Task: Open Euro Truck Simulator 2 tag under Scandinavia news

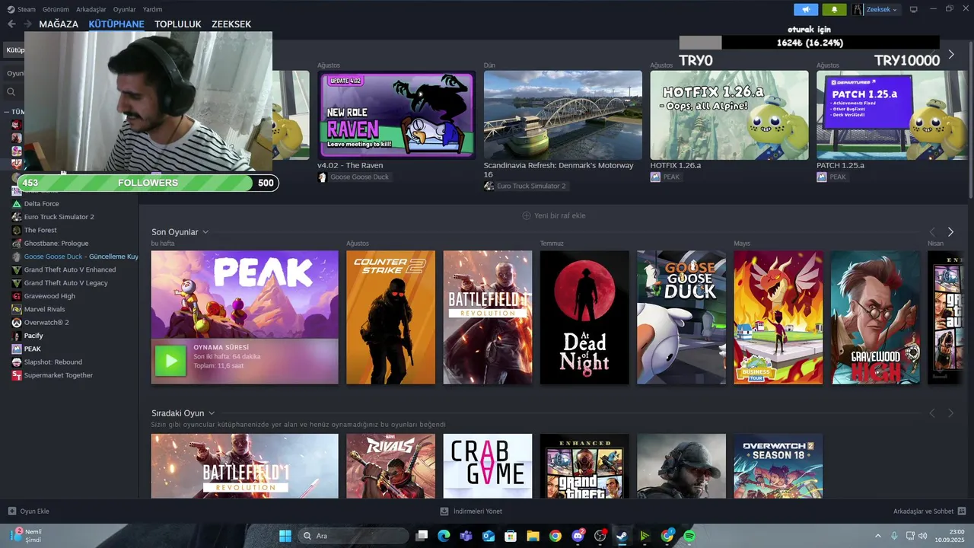Action: tap(526, 186)
